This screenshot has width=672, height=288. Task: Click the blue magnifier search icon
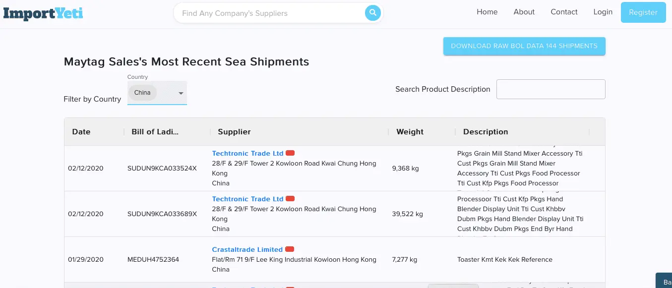[x=372, y=13]
